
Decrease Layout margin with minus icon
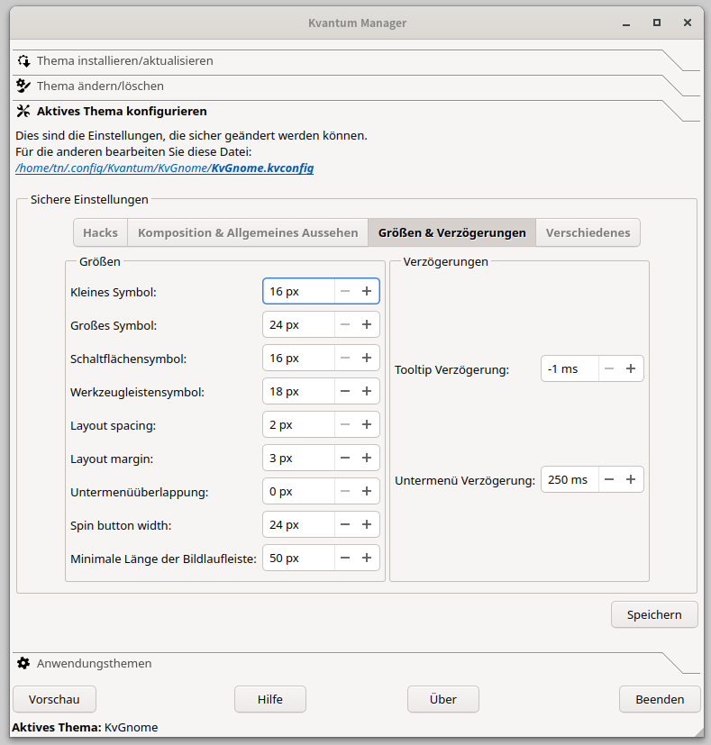point(345,458)
